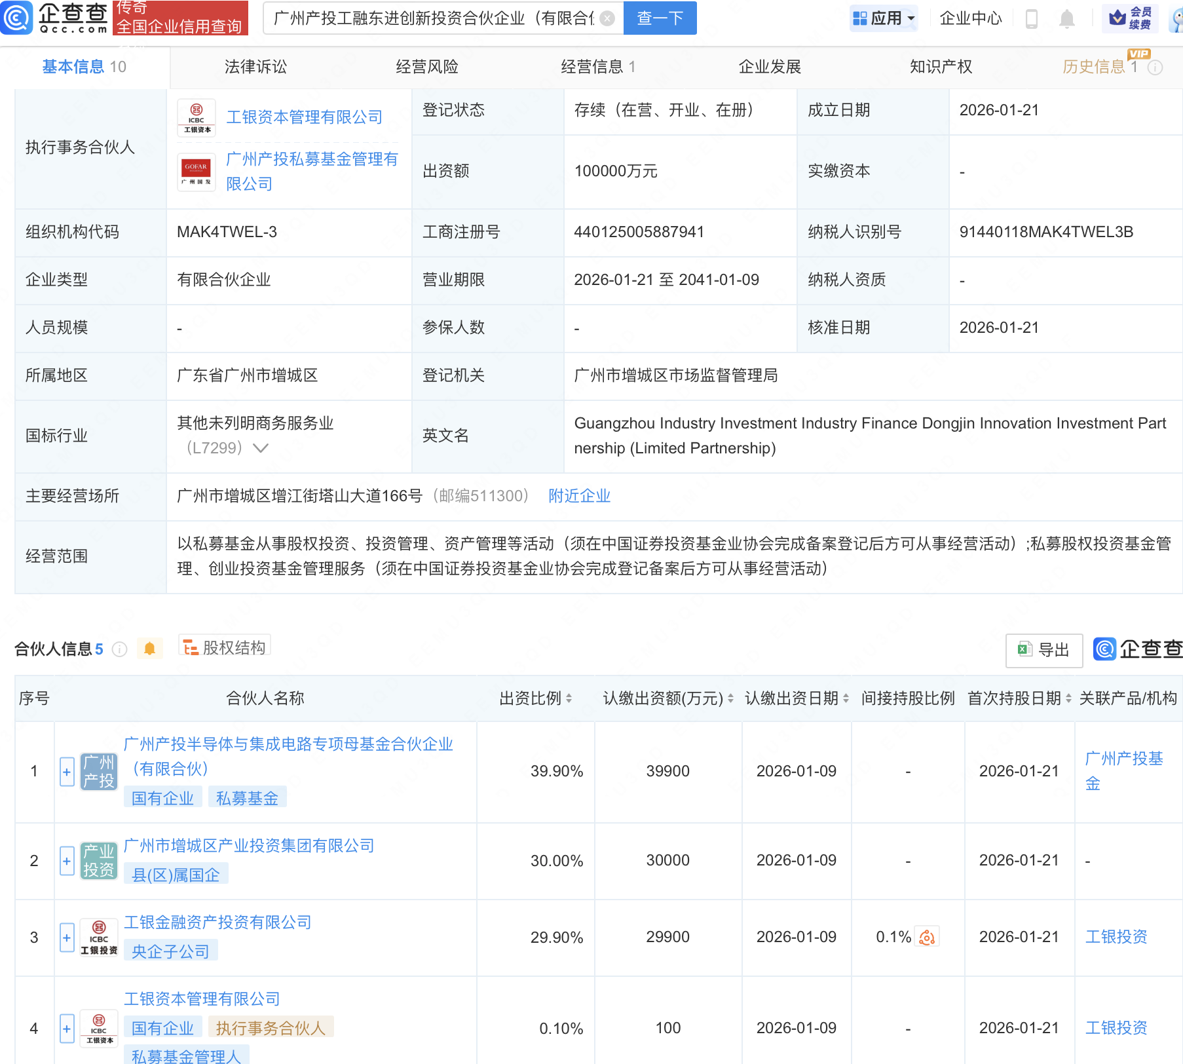This screenshot has height=1064, width=1183.
Task: Expand partner row 1 with plus button
Action: (67, 772)
